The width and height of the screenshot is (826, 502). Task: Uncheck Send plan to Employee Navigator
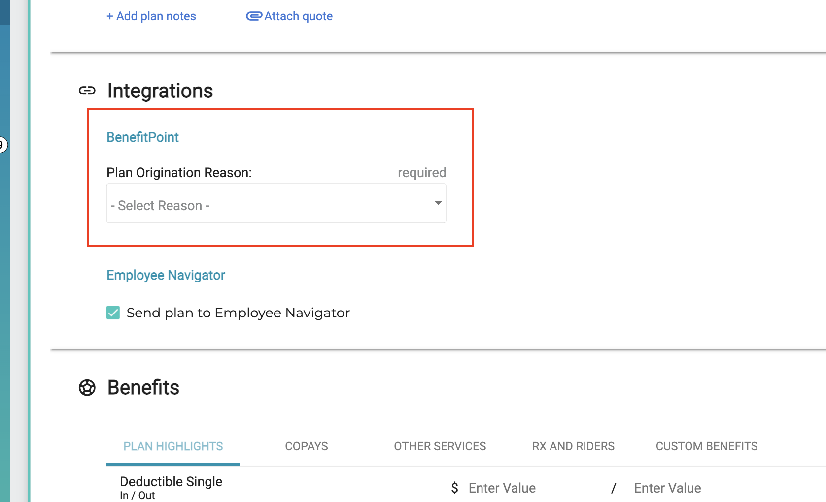[x=113, y=313]
